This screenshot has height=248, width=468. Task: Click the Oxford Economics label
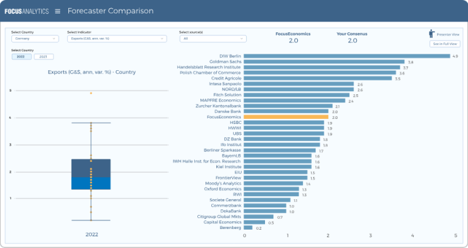pyautogui.click(x=223, y=189)
